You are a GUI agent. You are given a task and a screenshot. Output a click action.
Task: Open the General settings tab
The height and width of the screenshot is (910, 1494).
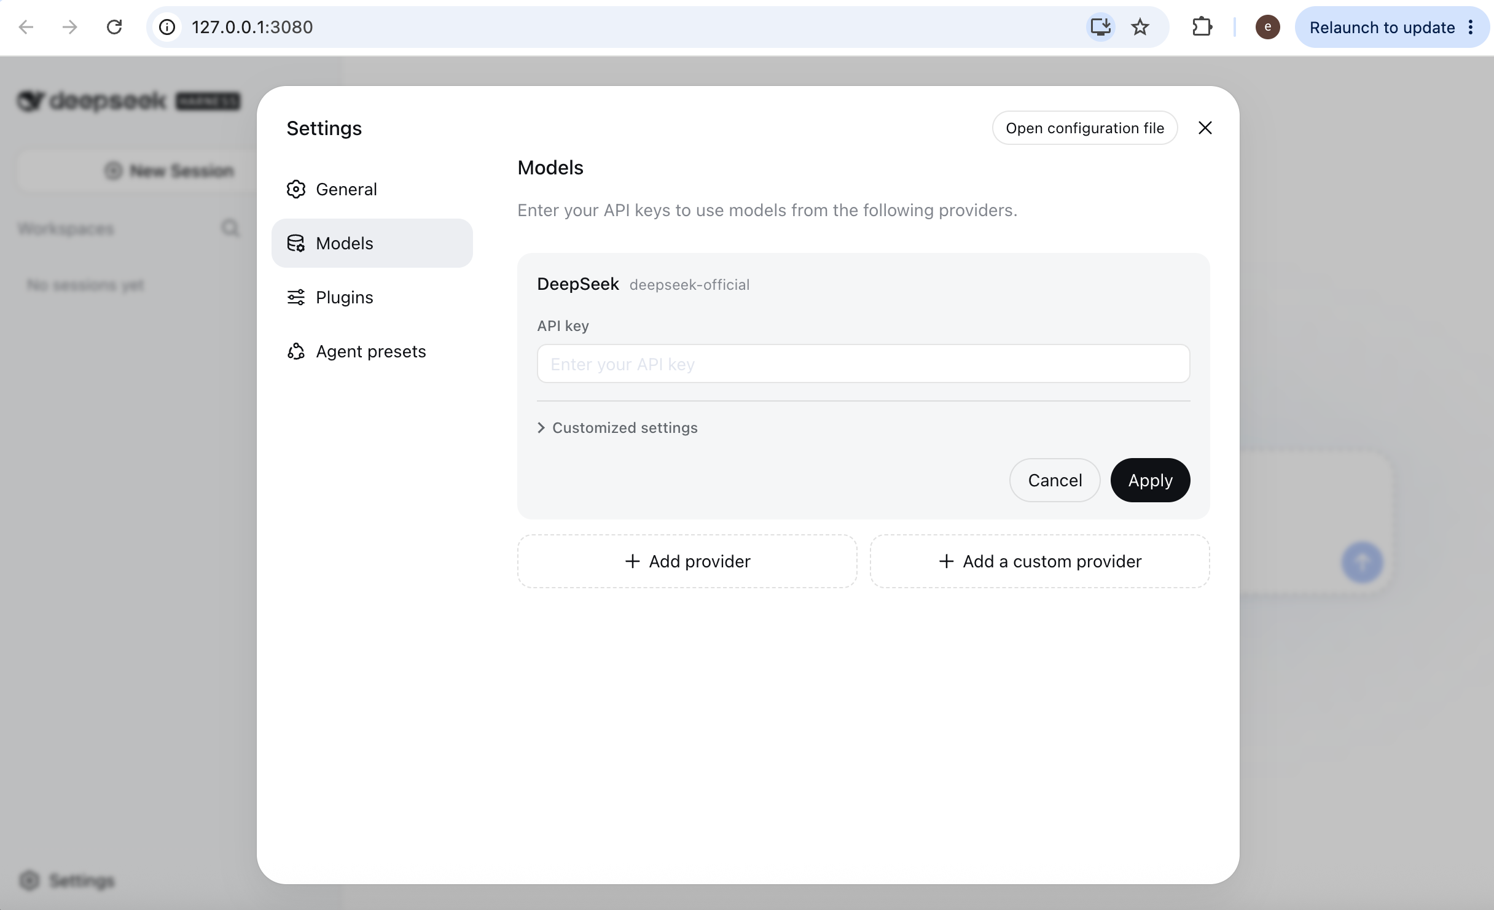372,189
